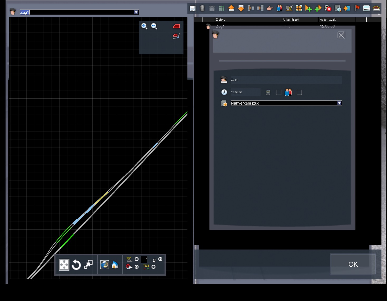
Task: Zoom out on the track map
Action: pos(154,26)
